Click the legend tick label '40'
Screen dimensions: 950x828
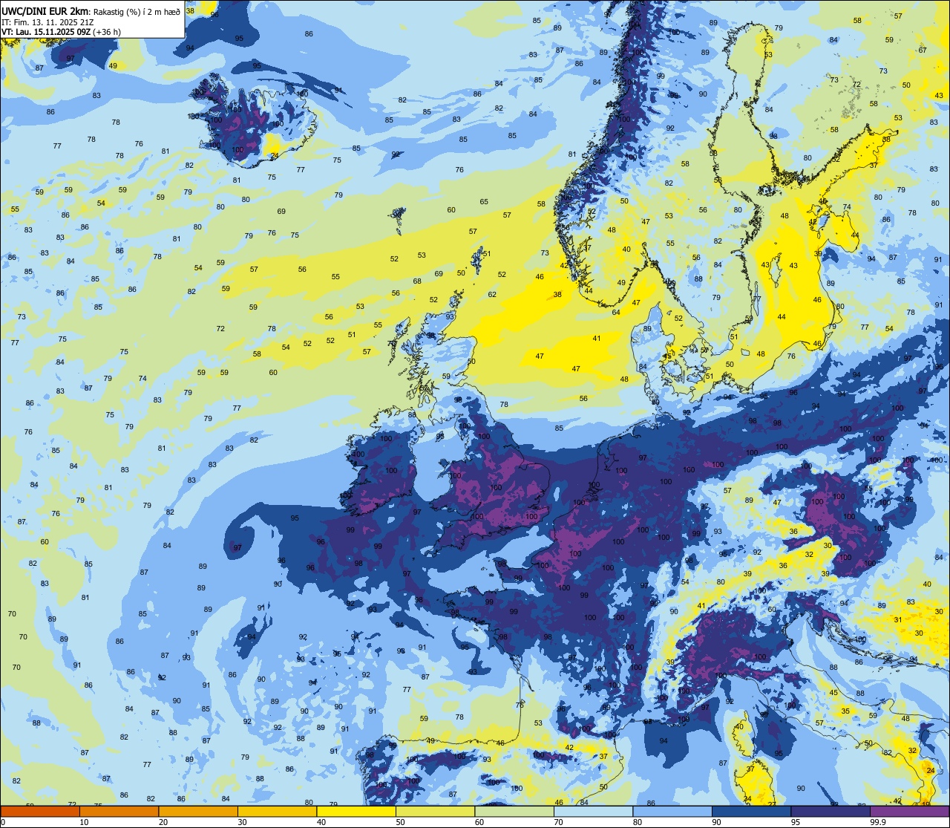(321, 822)
